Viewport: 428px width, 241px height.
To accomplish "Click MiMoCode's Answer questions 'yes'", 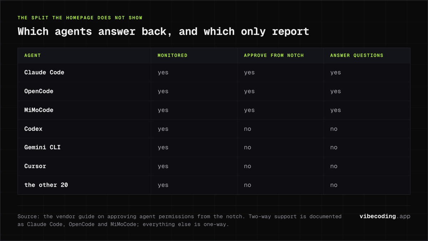I will (x=336, y=111).
